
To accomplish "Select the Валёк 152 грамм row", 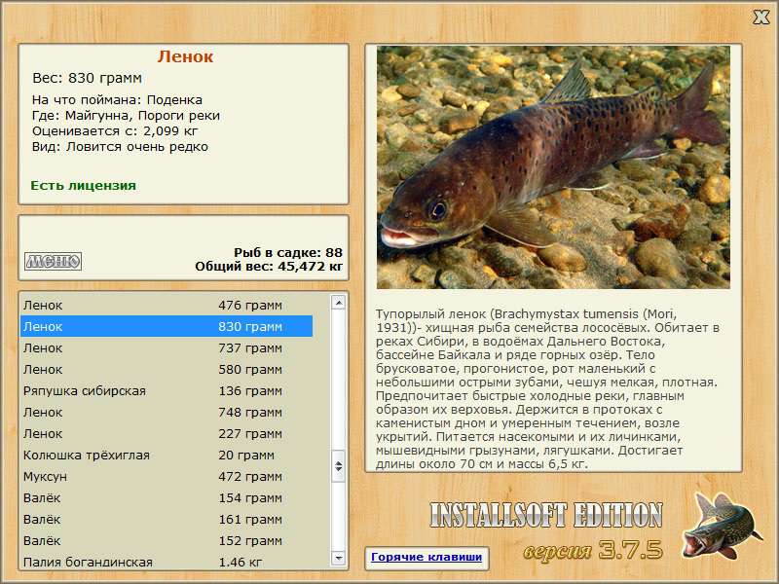I will coord(167,540).
